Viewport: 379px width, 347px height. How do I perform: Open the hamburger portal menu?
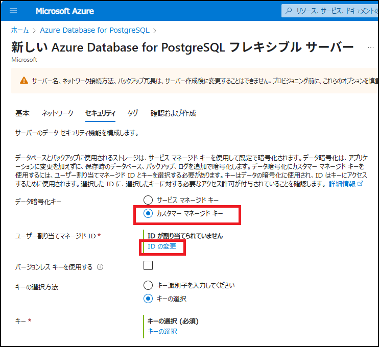[13, 11]
